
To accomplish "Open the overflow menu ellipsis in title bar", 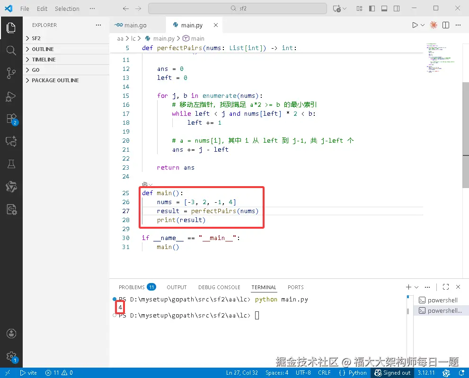I will tap(92, 9).
